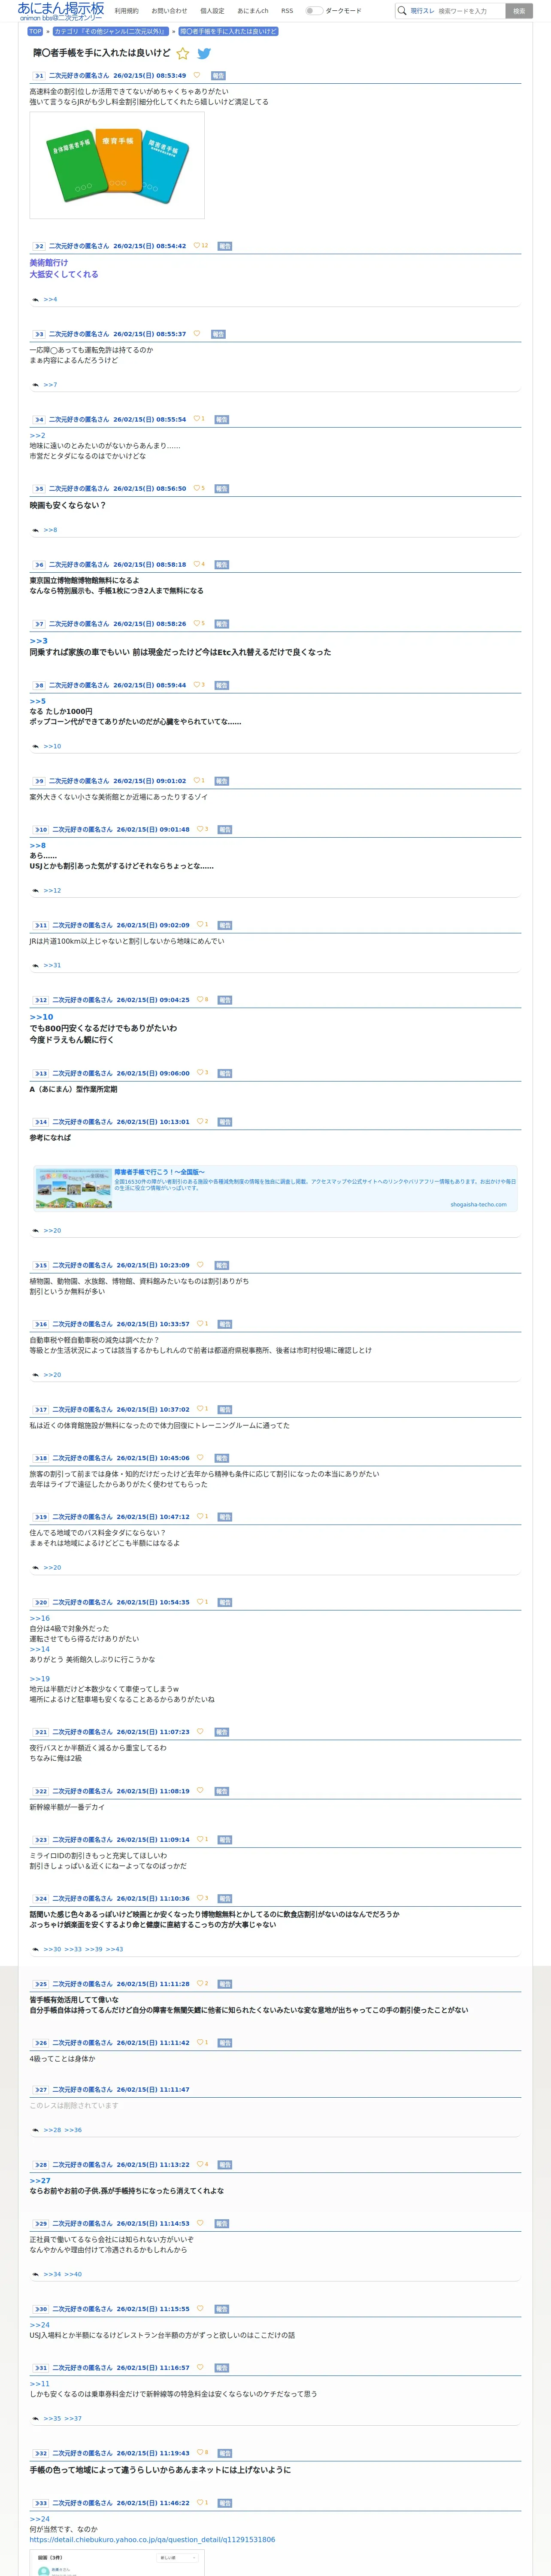Follow the >>19 quote in post 20
The image size is (551, 2576).
(39, 1679)
